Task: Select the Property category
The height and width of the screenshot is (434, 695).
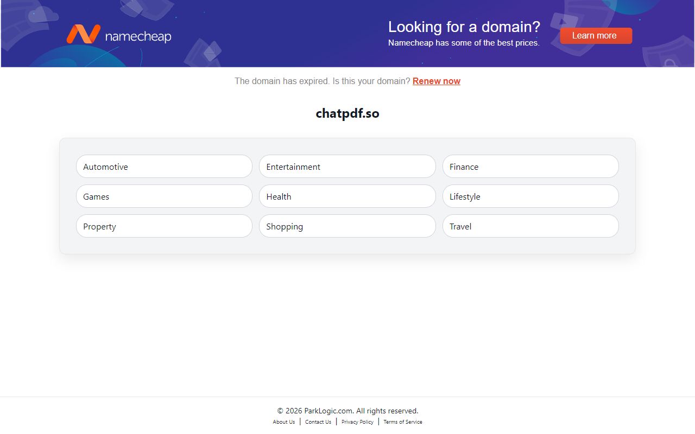Action: coord(164,226)
